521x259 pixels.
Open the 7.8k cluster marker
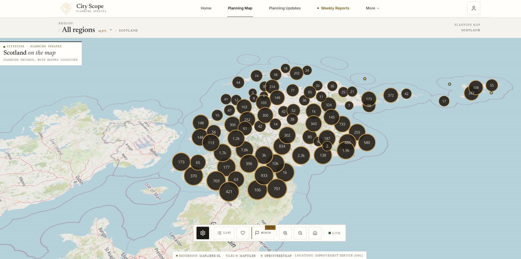[245, 150]
